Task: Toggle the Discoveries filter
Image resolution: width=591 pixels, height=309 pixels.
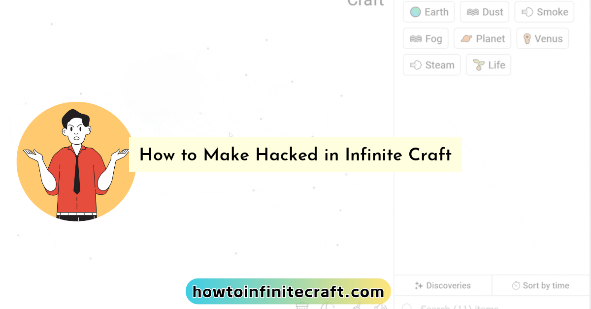Action: 443,285
